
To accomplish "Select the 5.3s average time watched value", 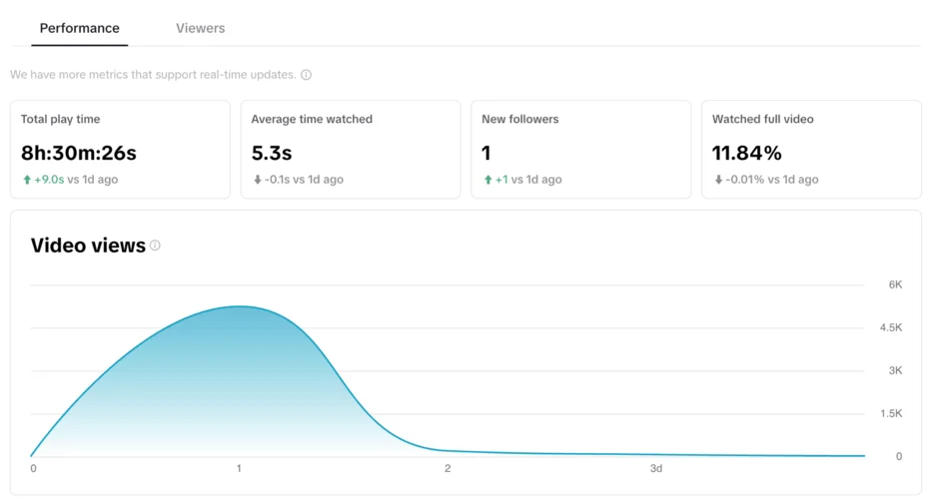I will point(272,153).
